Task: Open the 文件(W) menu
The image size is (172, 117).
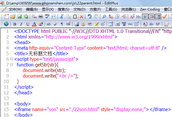Action: click(15, 9)
